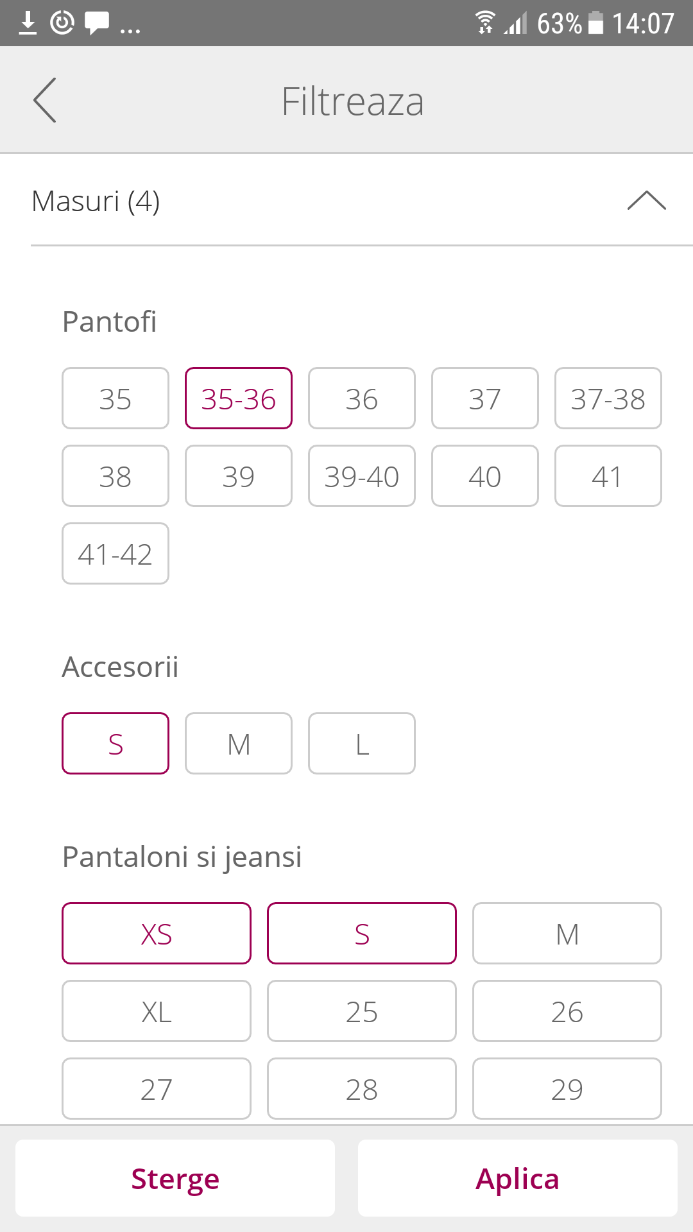693x1232 pixels.
Task: Select XL in Pantaloni si jeansi
Action: pos(157,1011)
